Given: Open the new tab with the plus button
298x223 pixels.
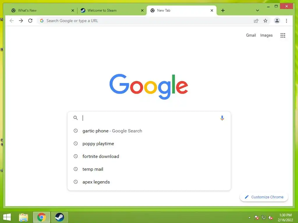Looking at the screenshot, I should coord(223,10).
